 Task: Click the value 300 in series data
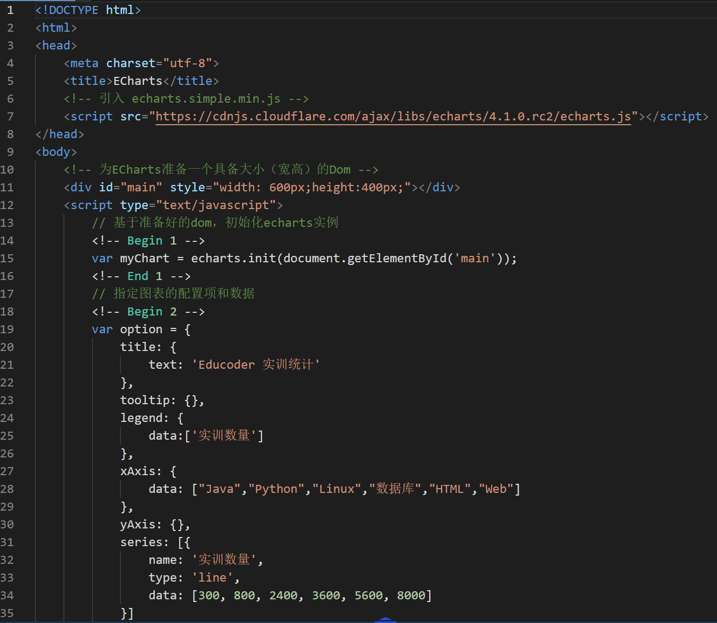(209, 596)
